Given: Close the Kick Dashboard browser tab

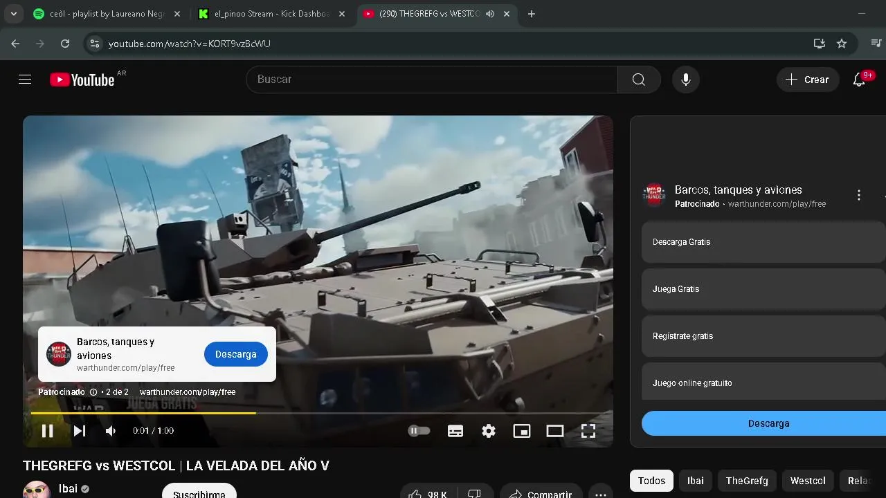Looking at the screenshot, I should coord(342,14).
